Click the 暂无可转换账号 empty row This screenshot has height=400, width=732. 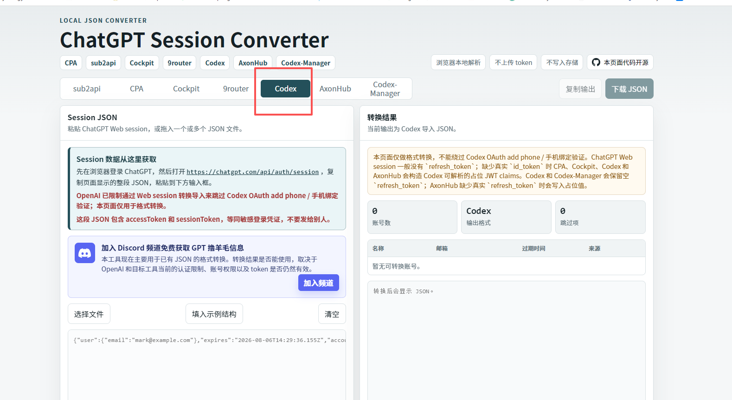pos(507,266)
